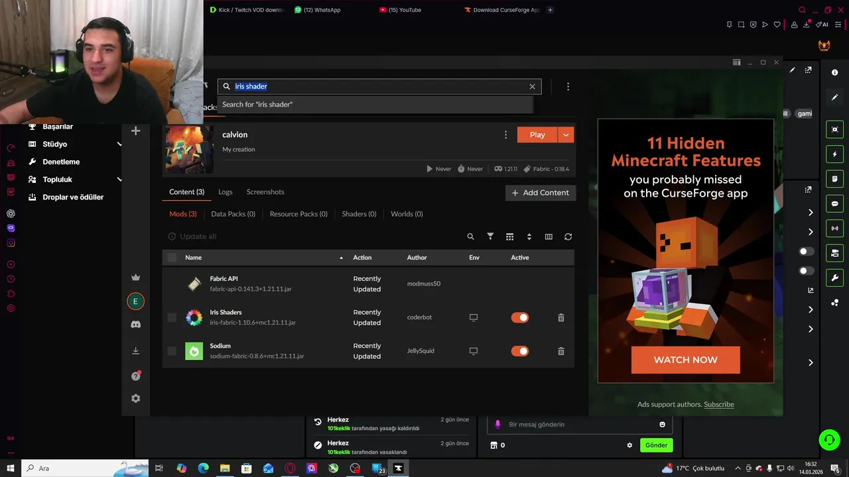Viewport: 849px width, 477px height.
Task: Open calvion profile three-dot menu
Action: [505, 134]
